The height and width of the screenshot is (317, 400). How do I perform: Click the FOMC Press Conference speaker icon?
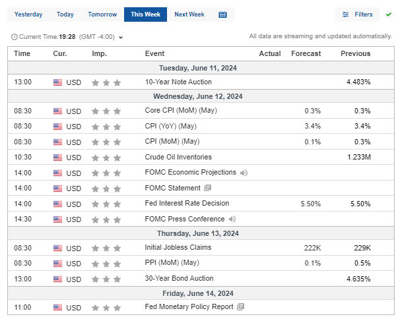coord(232,219)
